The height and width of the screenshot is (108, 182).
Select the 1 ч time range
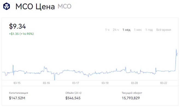tap(107, 30)
